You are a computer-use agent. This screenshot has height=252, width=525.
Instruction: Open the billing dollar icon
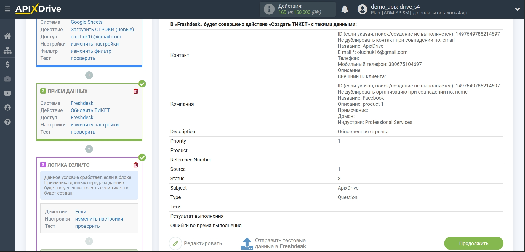[7, 65]
